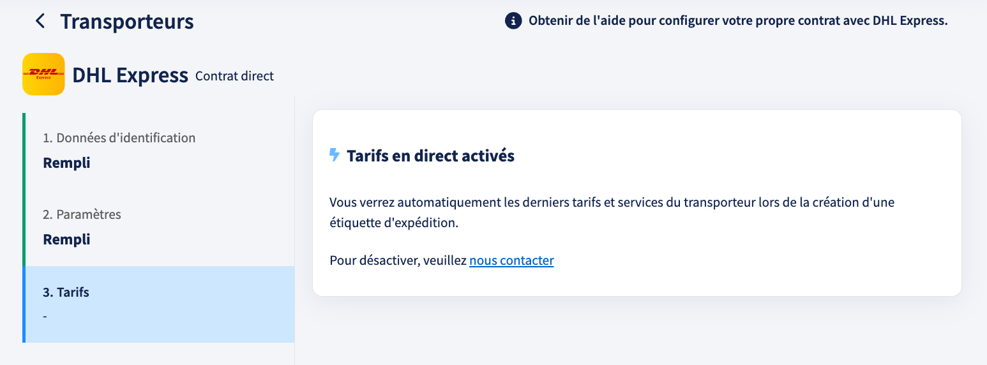Screen dimensions: 987x365
Task: Open step 1 Données d'identification
Action: 158,151
